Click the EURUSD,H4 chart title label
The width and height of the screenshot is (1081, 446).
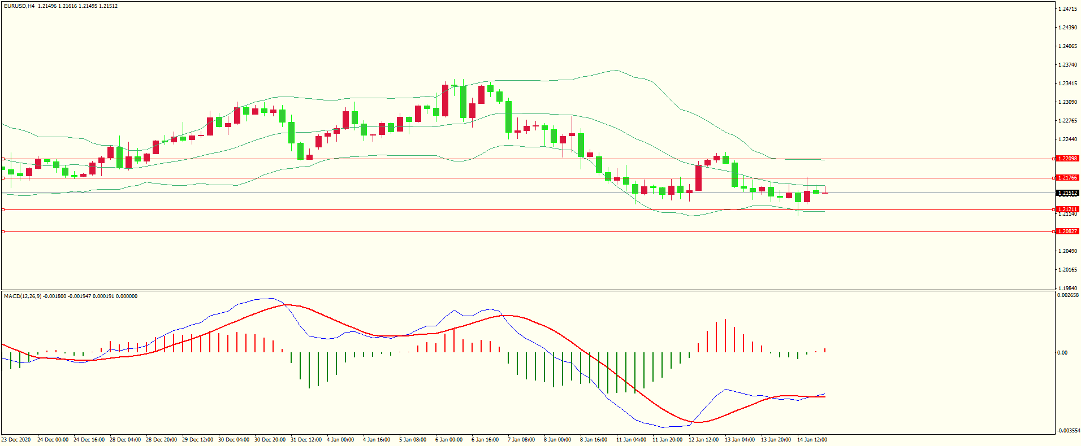click(x=19, y=6)
